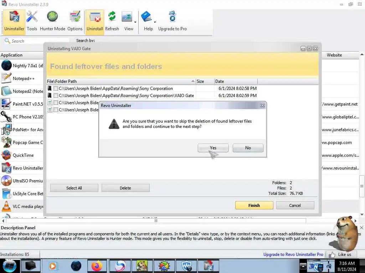
Task: Select Paint.NET v3.5.5 application icon
Action: point(6,104)
